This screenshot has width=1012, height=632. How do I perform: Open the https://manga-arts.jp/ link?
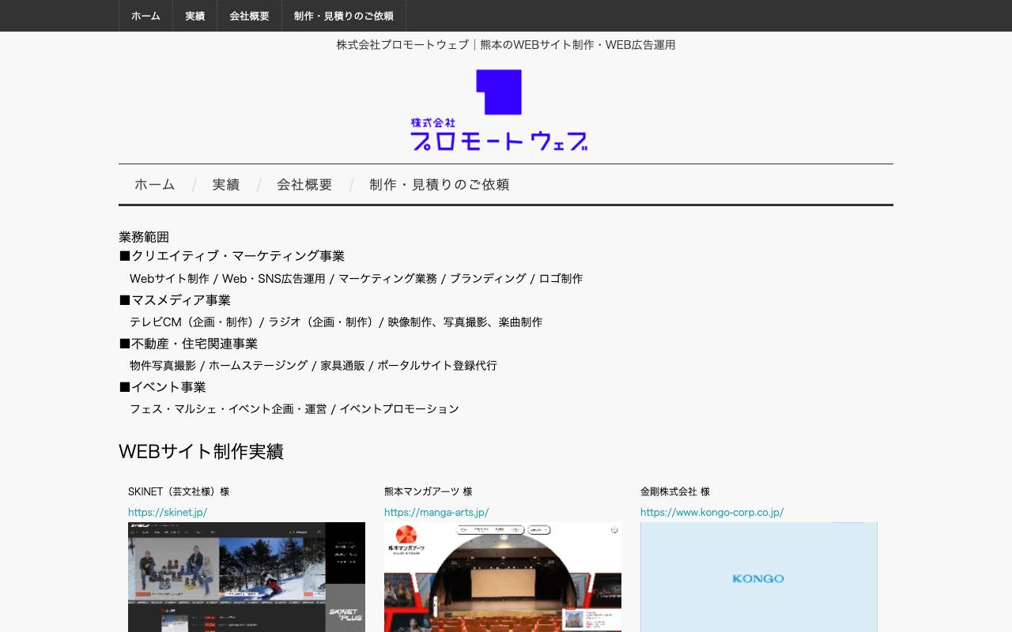pyautogui.click(x=436, y=512)
